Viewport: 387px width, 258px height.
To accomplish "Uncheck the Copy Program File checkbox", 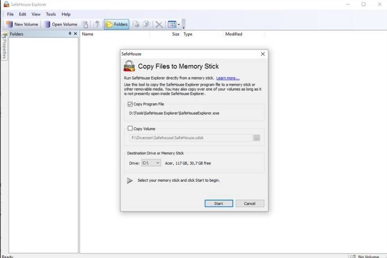I will (x=130, y=104).
